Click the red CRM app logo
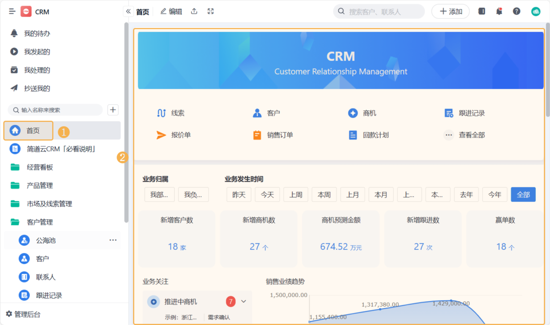The width and height of the screenshot is (550, 325). click(x=26, y=11)
